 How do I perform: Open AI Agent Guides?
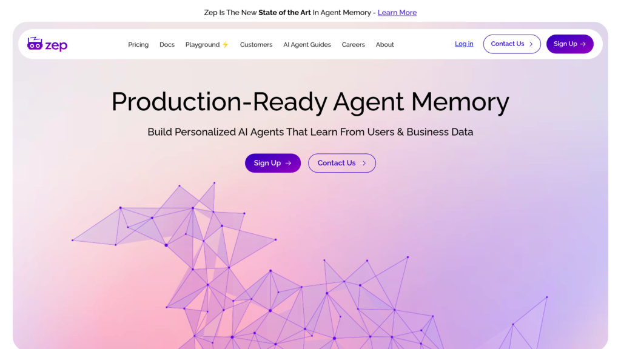tap(307, 45)
